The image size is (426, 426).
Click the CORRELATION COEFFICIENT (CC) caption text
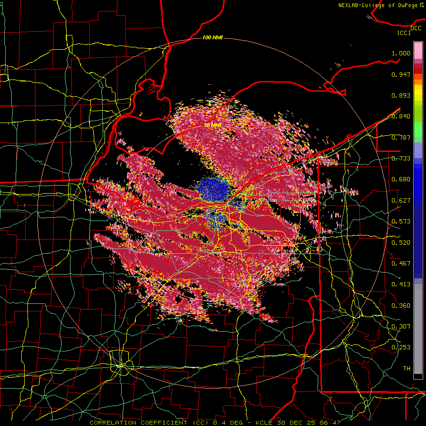149,423
